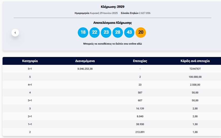Click the ΤΖΑΚΠΟΤ winnings cell
This screenshot has width=221, height=138.
pyautogui.click(x=195, y=69)
